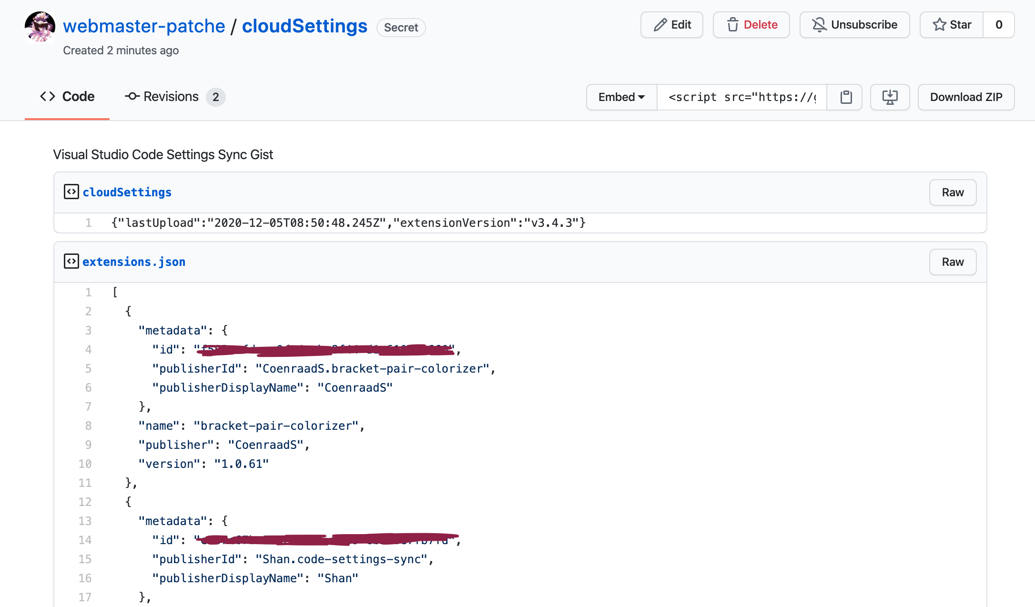This screenshot has width=1035, height=607.
Task: View Raw for cloudSettings file
Action: tap(953, 192)
